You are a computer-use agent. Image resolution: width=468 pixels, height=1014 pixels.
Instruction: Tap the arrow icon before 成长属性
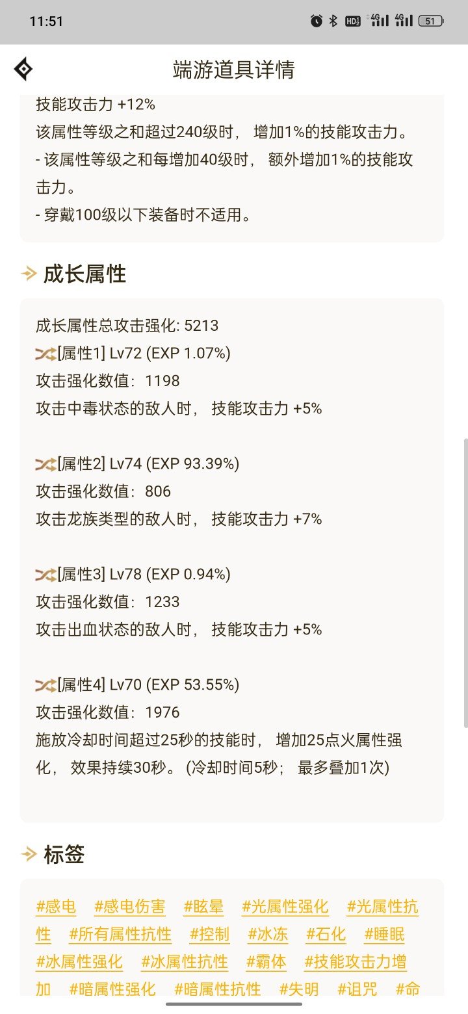coord(29,274)
